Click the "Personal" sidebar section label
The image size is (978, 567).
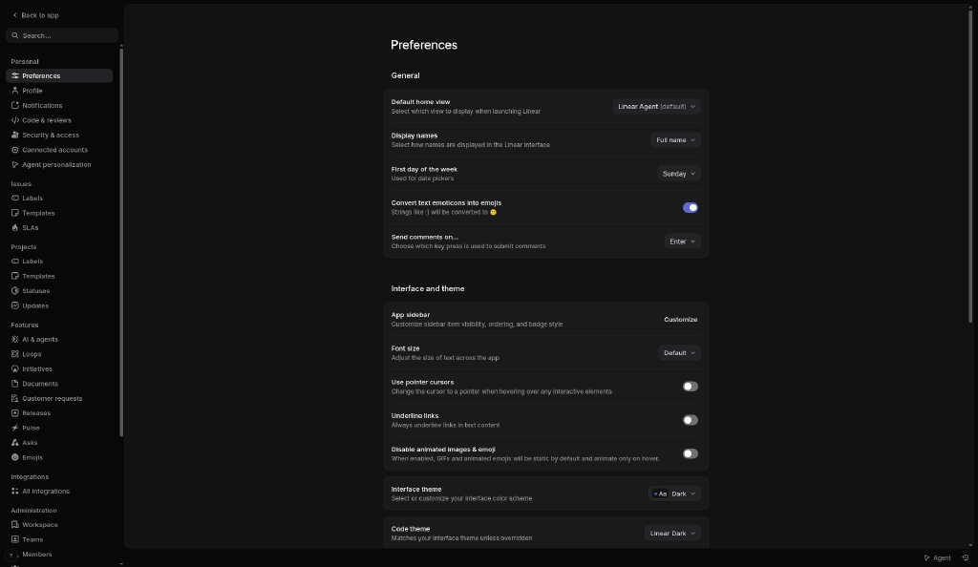[x=25, y=62]
